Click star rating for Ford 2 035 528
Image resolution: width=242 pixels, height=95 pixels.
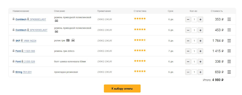140,61
